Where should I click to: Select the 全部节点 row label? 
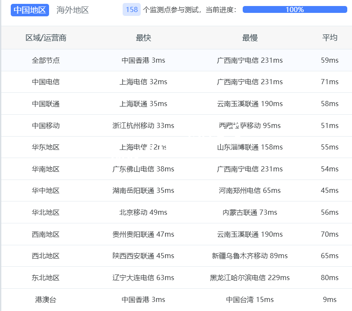tap(46, 60)
